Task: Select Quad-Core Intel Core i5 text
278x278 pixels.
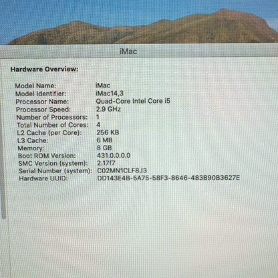Action: [133, 101]
